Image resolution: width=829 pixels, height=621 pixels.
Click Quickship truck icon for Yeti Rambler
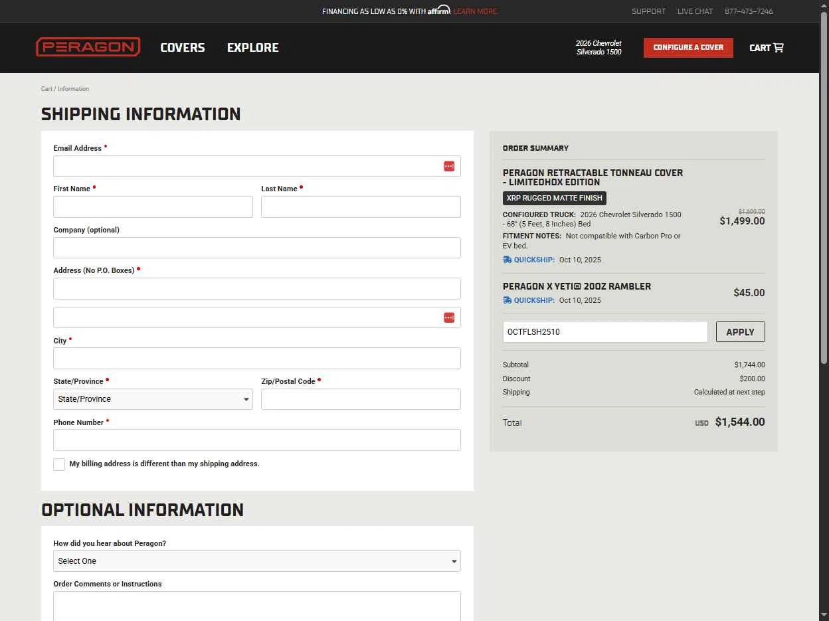click(x=507, y=300)
